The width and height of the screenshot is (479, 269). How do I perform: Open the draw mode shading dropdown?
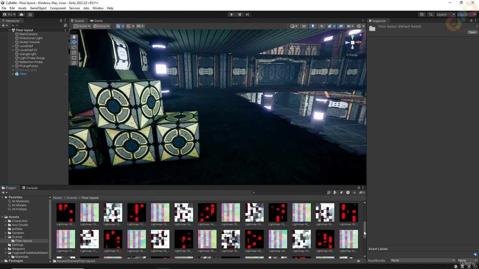294,26
